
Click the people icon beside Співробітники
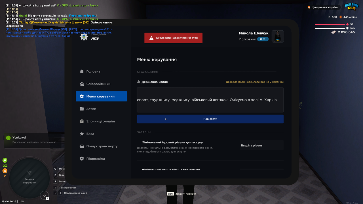click(x=82, y=84)
